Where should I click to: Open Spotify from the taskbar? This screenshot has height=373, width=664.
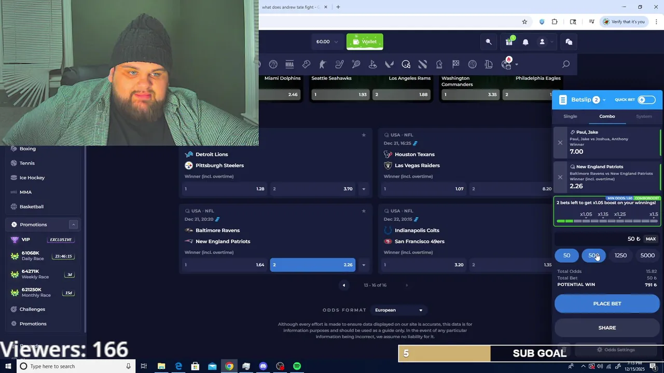point(297,366)
